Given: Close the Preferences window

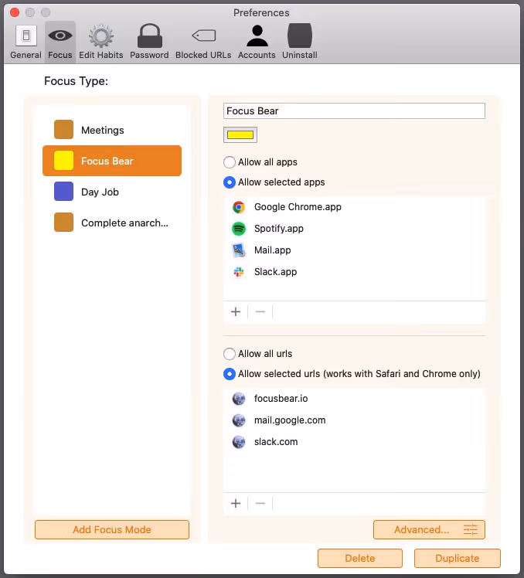Looking at the screenshot, I should pos(15,12).
